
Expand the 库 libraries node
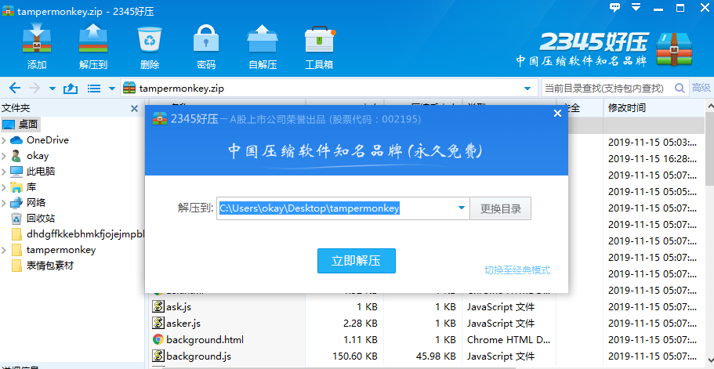[4, 187]
